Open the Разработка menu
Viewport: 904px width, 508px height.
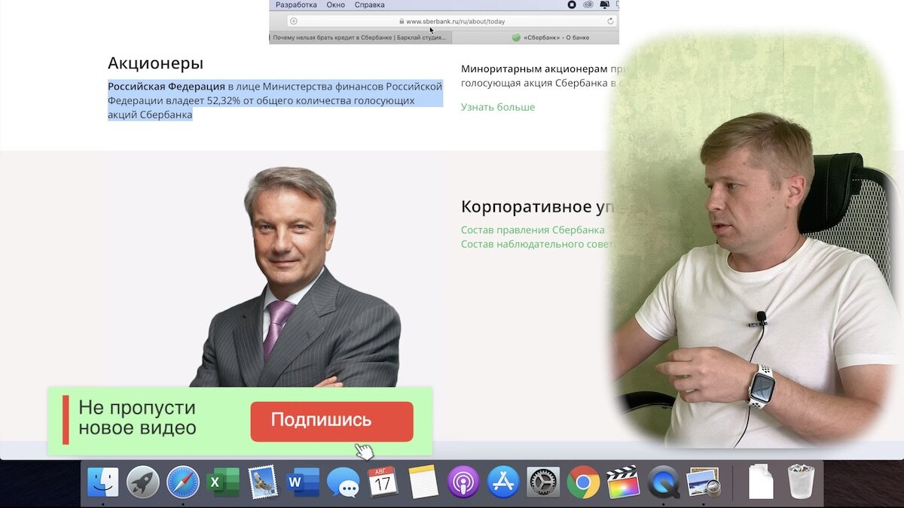[x=296, y=5]
